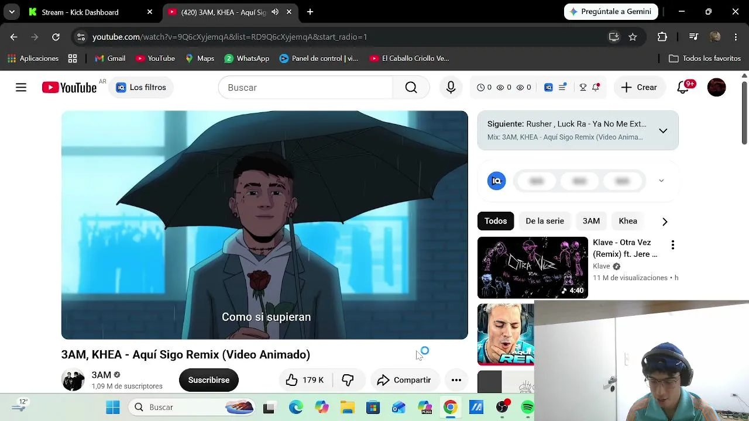Open Los filtros button
Viewport: 749px width, 421px height.
pos(141,87)
